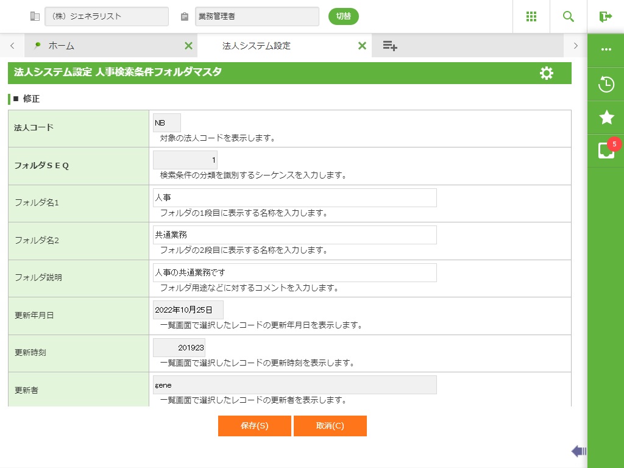Open the history clock icon
The width and height of the screenshot is (624, 468).
click(606, 84)
